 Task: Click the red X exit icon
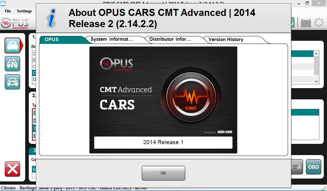point(12,169)
